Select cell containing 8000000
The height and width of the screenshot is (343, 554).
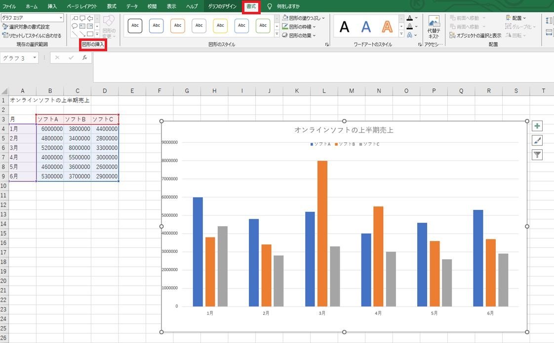tap(78, 148)
